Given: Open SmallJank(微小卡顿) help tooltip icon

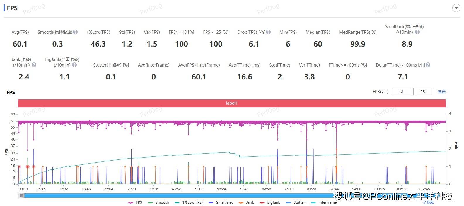Looking at the screenshot, I should click(417, 32).
